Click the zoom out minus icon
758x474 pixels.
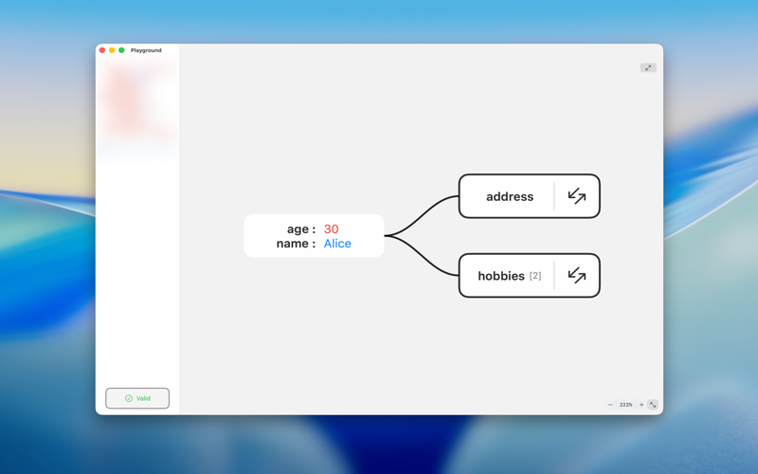(610, 405)
